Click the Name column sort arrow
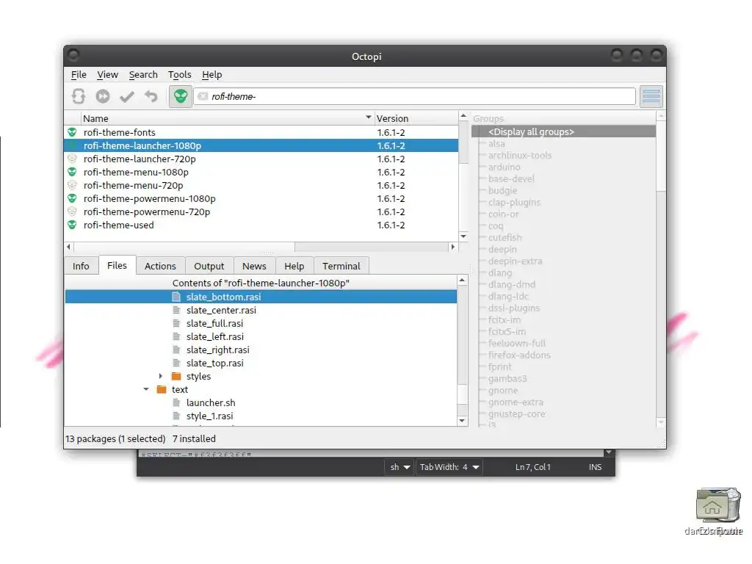This screenshot has height=564, width=752. click(x=369, y=117)
